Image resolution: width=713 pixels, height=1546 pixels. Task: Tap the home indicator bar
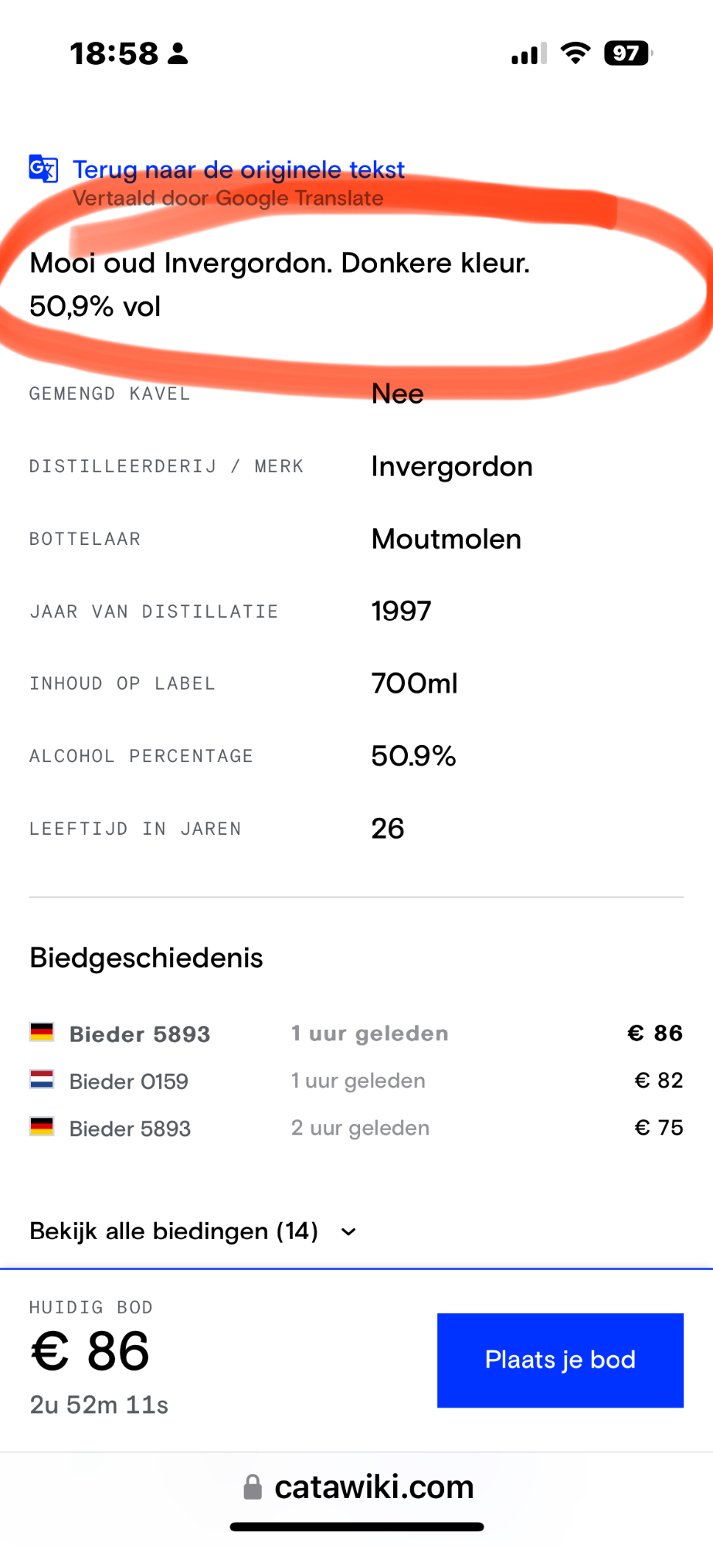(357, 1527)
